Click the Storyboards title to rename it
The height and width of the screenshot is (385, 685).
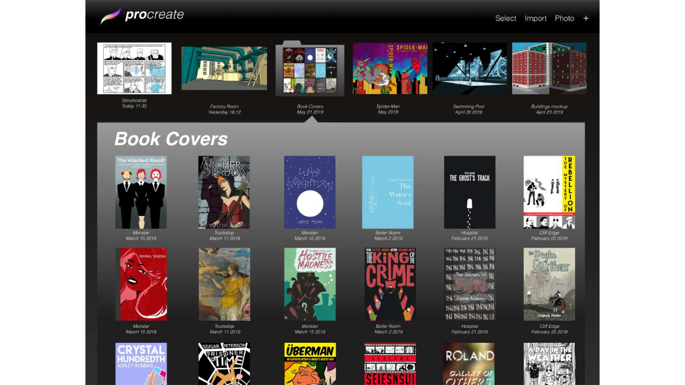pos(134,100)
